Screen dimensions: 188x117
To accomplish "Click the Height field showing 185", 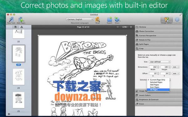I will tap(164, 67).
